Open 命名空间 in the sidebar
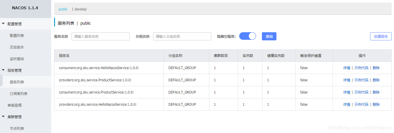Viewport: 394px width, 133px height. point(15,105)
